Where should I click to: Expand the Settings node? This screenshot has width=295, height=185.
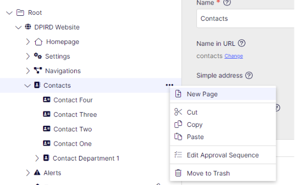(x=28, y=56)
